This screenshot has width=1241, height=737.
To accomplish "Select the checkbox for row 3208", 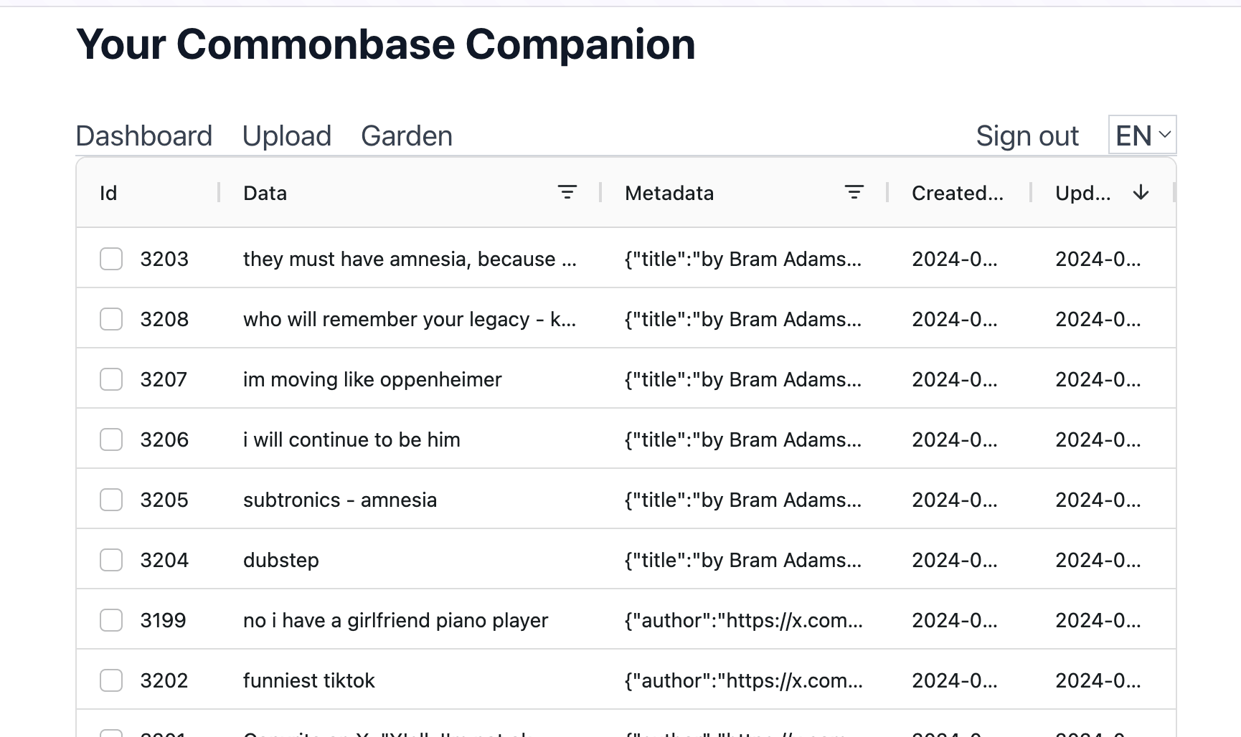I will (x=111, y=319).
